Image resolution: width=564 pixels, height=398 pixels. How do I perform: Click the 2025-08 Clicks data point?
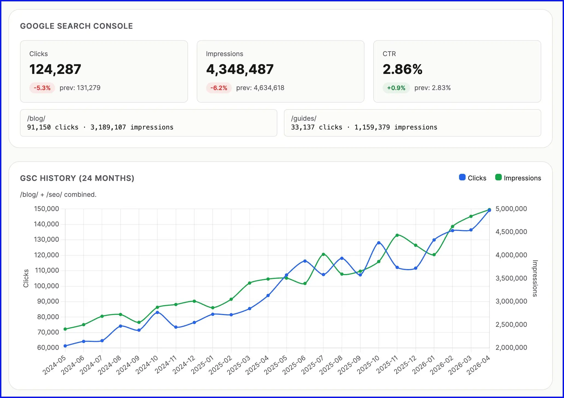tap(342, 258)
